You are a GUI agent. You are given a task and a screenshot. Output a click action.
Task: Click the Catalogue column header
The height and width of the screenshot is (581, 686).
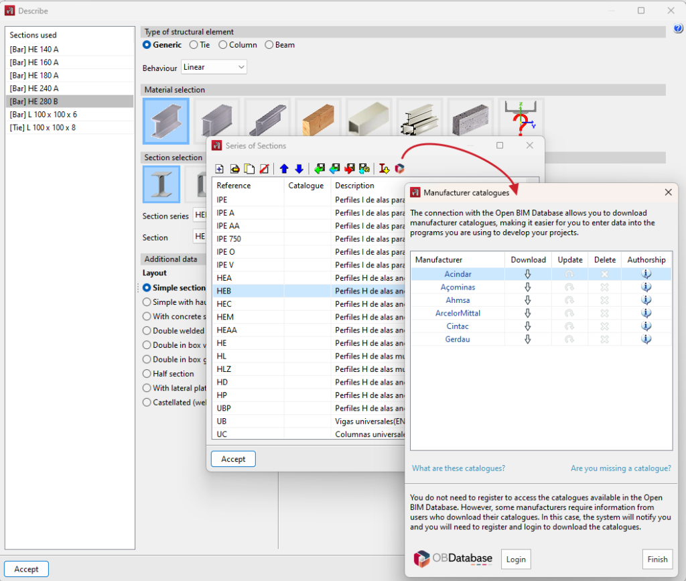(x=307, y=186)
